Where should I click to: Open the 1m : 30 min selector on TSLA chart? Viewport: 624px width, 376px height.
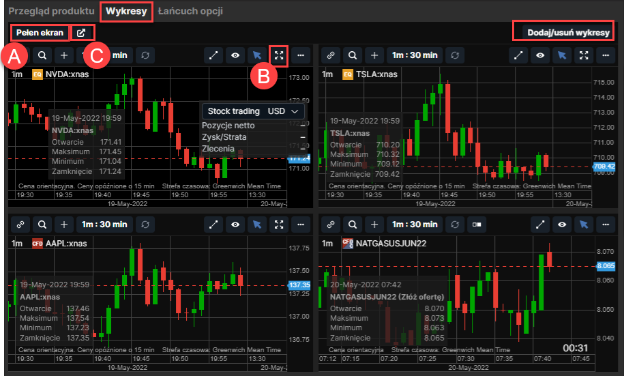pos(415,55)
